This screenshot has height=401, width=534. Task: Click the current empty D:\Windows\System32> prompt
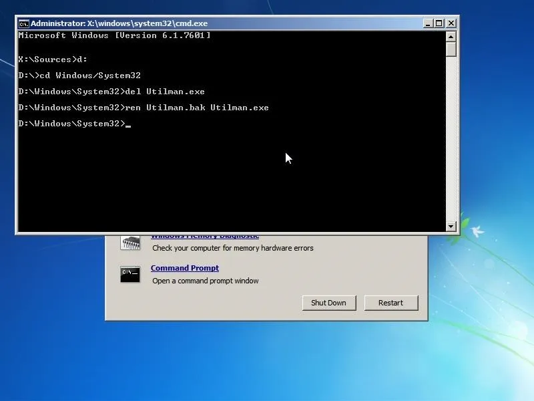click(x=75, y=124)
